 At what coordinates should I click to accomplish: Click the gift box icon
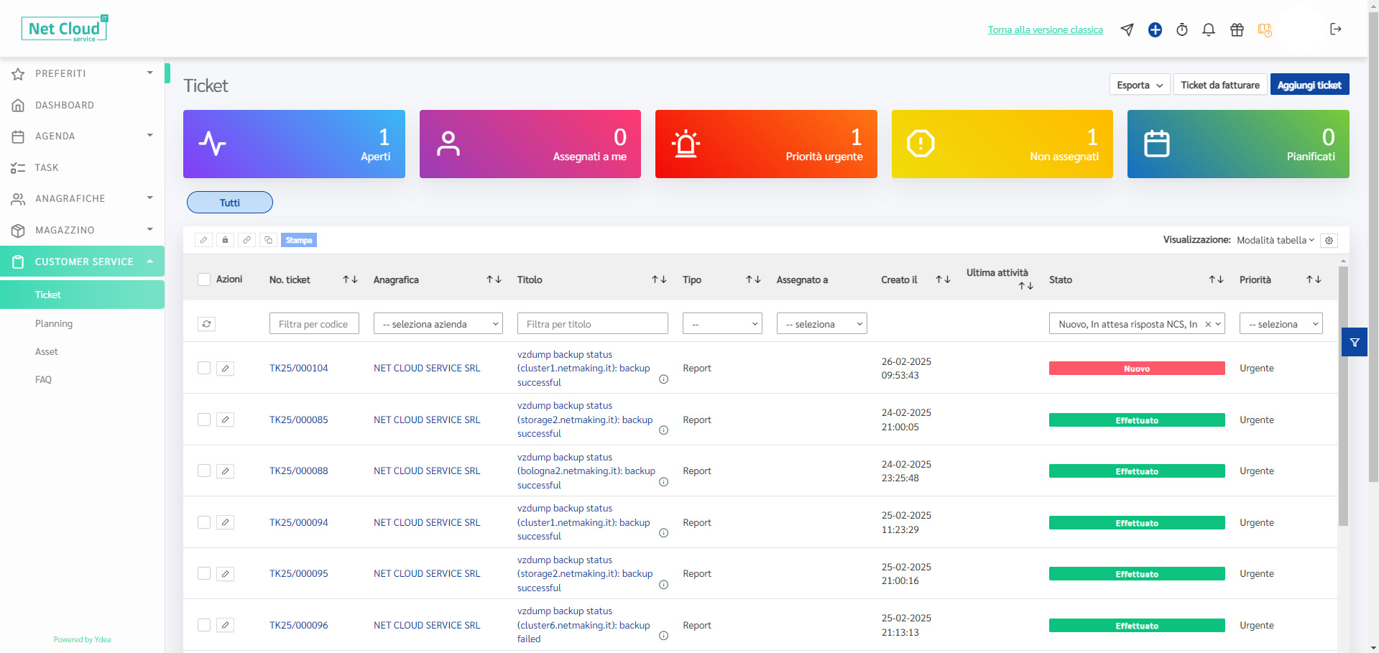[x=1237, y=29]
